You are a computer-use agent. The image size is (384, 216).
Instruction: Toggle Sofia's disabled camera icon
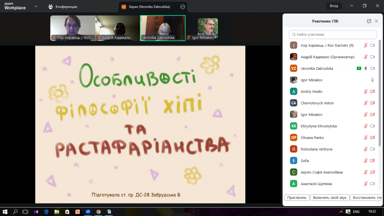pos(372,160)
